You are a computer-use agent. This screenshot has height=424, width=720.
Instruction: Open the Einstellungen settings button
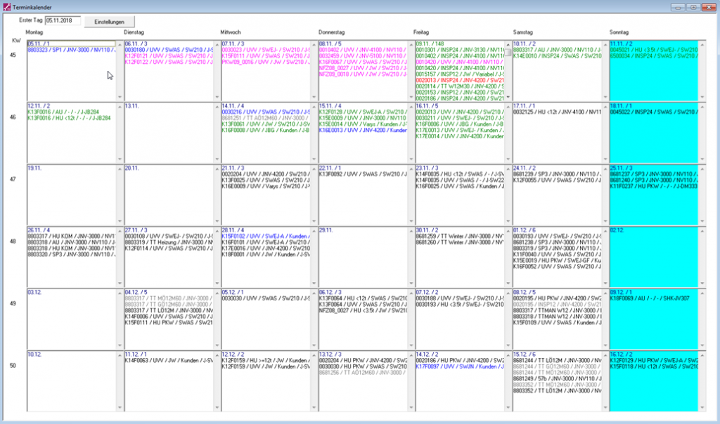pos(109,22)
